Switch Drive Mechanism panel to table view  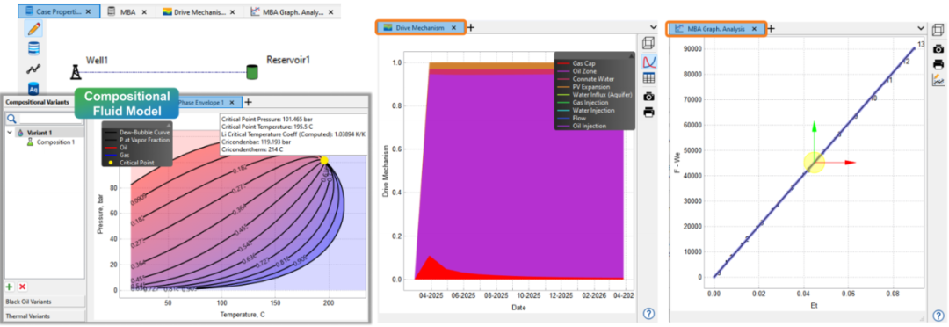tap(648, 77)
